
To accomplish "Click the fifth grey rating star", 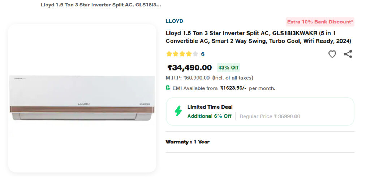I will 195,54.
